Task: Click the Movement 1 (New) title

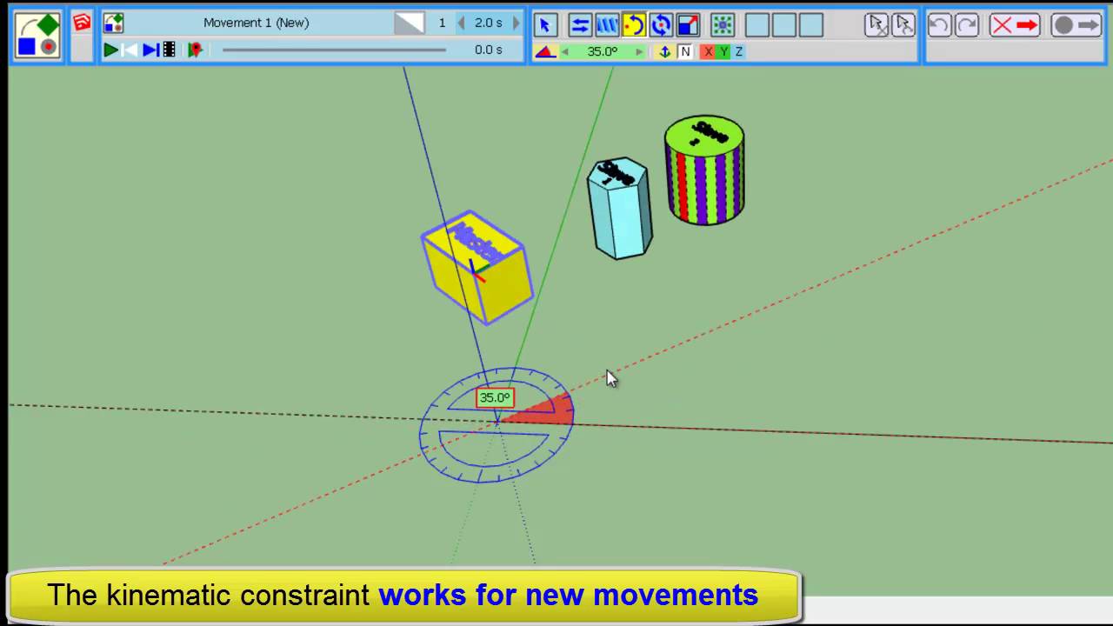Action: tap(257, 23)
